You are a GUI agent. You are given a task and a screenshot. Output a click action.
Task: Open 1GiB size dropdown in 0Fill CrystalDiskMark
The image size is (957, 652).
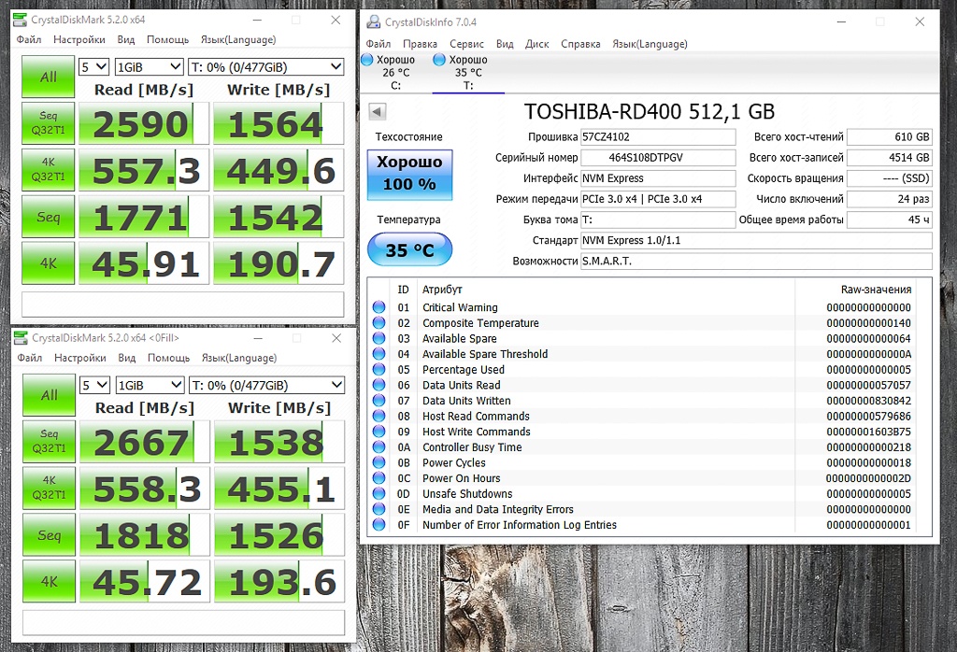(150, 385)
